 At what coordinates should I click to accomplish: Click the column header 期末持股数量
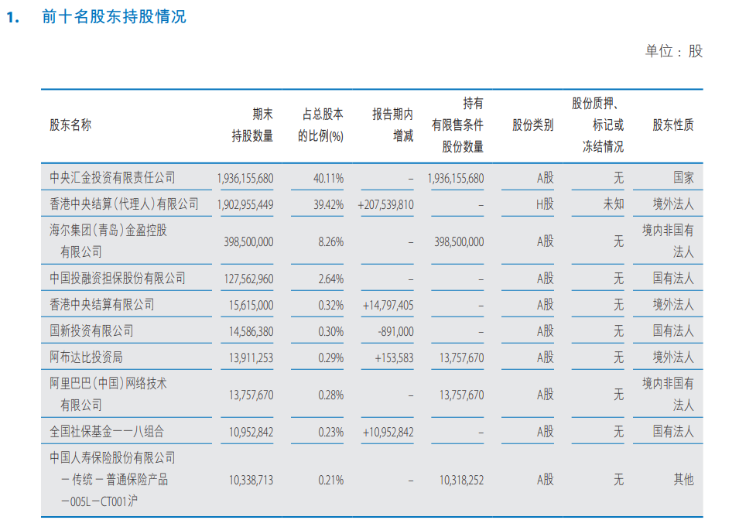pos(252,125)
